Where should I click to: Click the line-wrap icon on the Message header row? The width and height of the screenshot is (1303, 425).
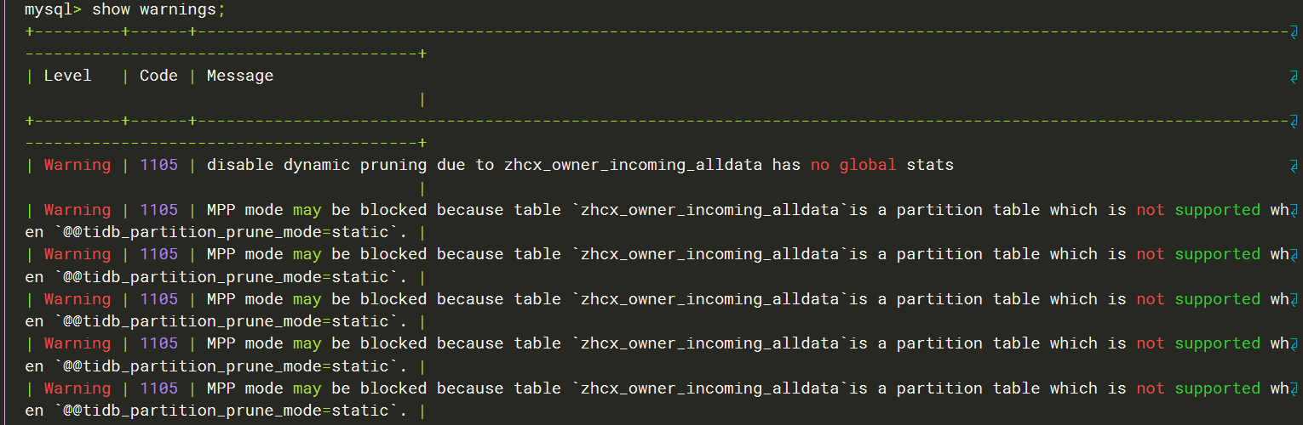click(1294, 76)
